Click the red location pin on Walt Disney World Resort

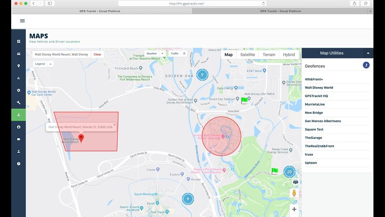click(81, 138)
